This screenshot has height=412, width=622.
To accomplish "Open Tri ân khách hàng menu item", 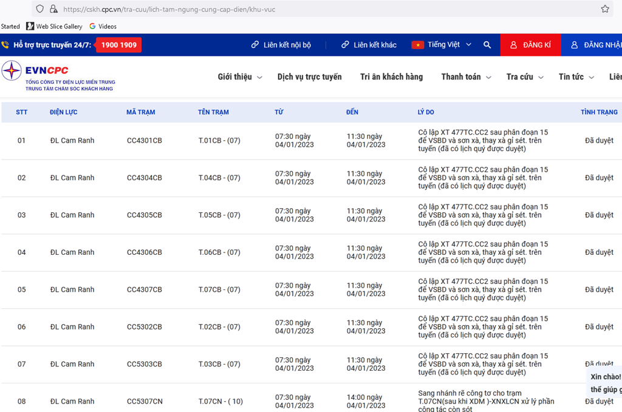I will [x=391, y=77].
